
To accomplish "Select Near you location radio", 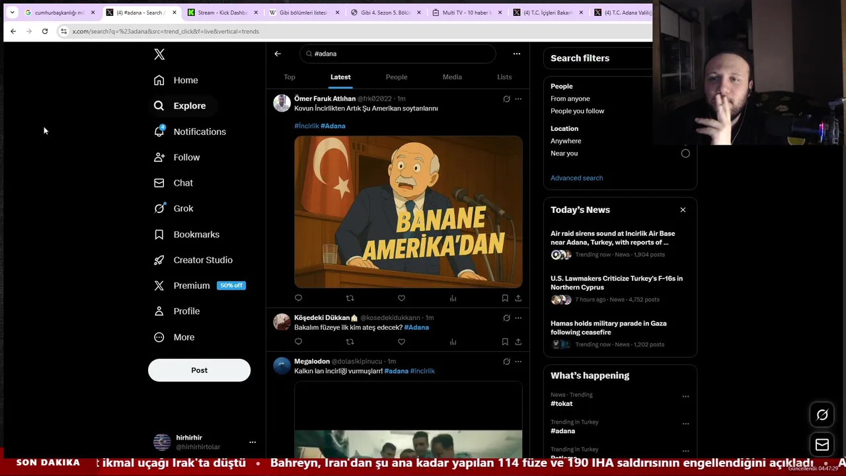I will (x=685, y=153).
